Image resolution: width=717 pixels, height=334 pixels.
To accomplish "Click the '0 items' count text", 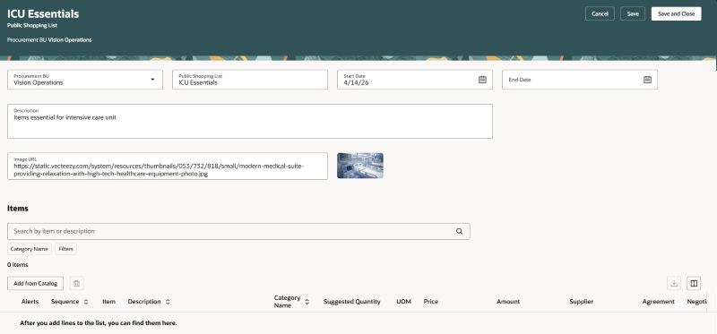I will click(x=17, y=265).
